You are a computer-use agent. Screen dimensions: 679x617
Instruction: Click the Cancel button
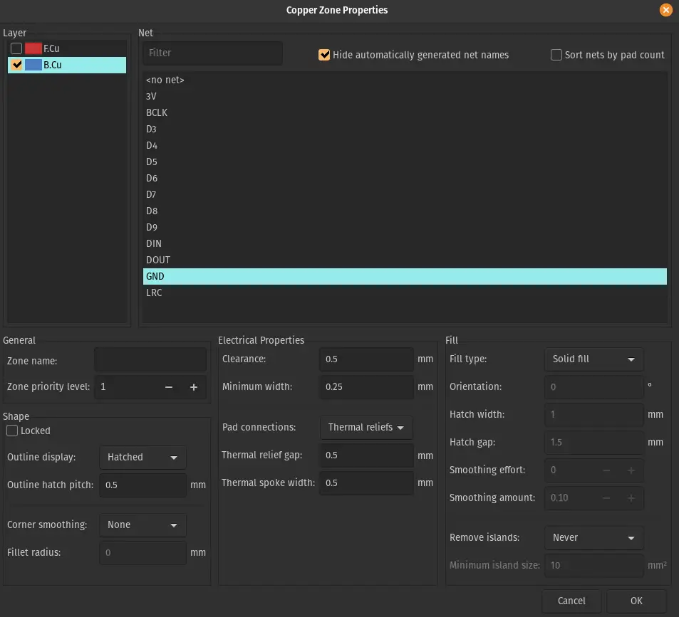coord(571,601)
